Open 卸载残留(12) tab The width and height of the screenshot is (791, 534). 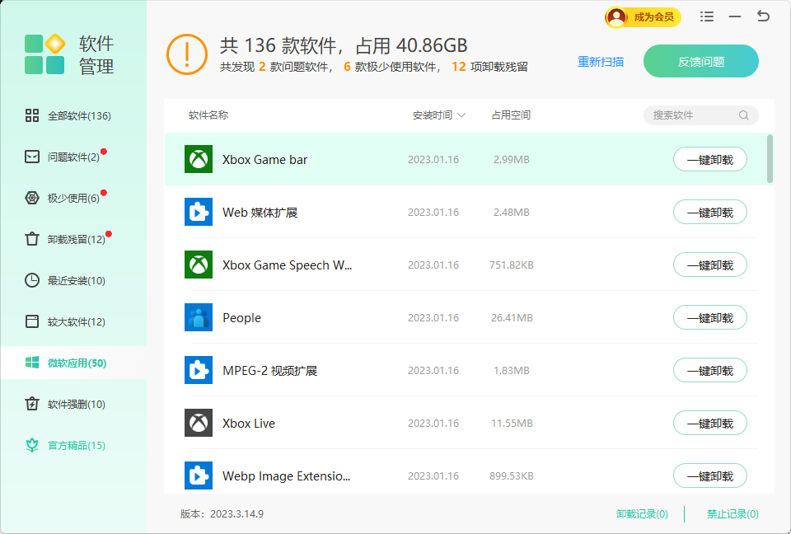73,239
